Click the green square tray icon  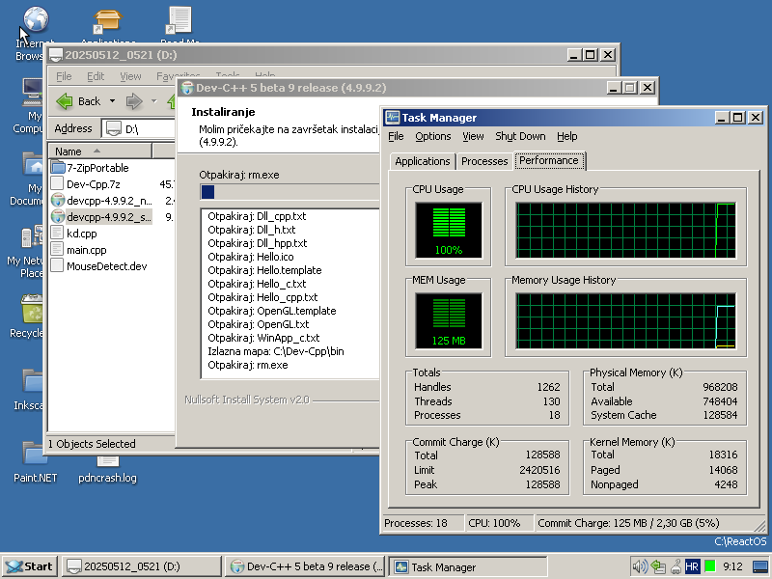pyautogui.click(x=709, y=566)
